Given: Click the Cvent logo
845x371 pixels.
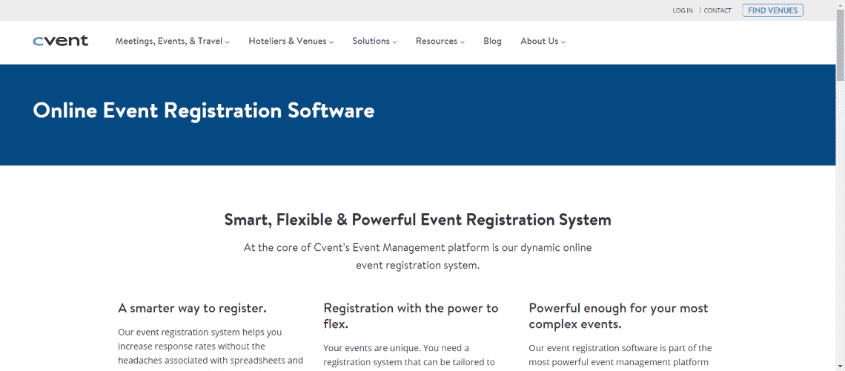Looking at the screenshot, I should coord(60,41).
